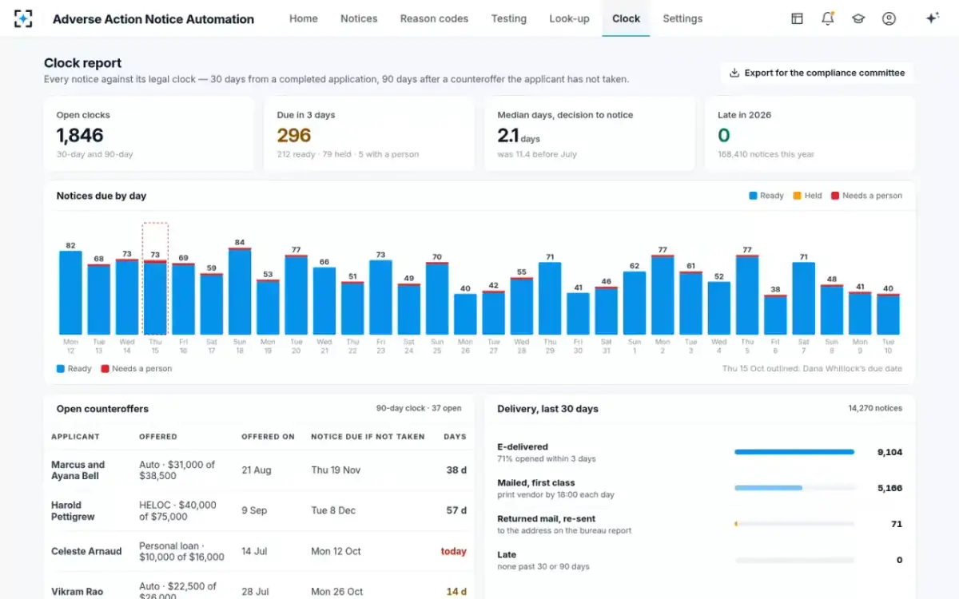Image resolution: width=959 pixels, height=599 pixels.
Task: Open Celeste Arnaud counteroffer row
Action: tap(259, 552)
